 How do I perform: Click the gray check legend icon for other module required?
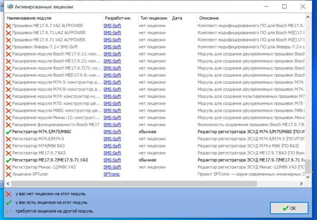click(x=8, y=211)
